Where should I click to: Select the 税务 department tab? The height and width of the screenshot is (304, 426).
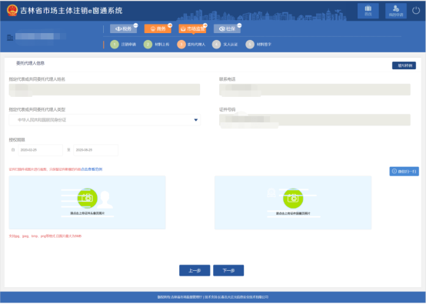[x=123, y=28]
